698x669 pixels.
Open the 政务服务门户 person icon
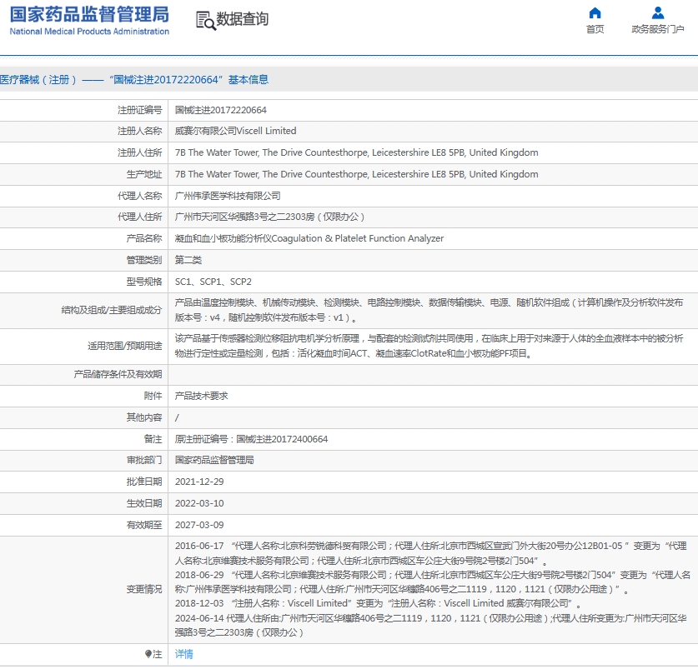[657, 12]
